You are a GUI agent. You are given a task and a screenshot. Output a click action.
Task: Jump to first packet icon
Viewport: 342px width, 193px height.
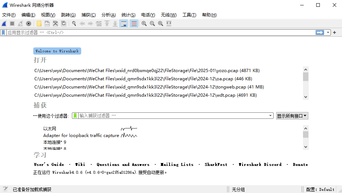107,24
